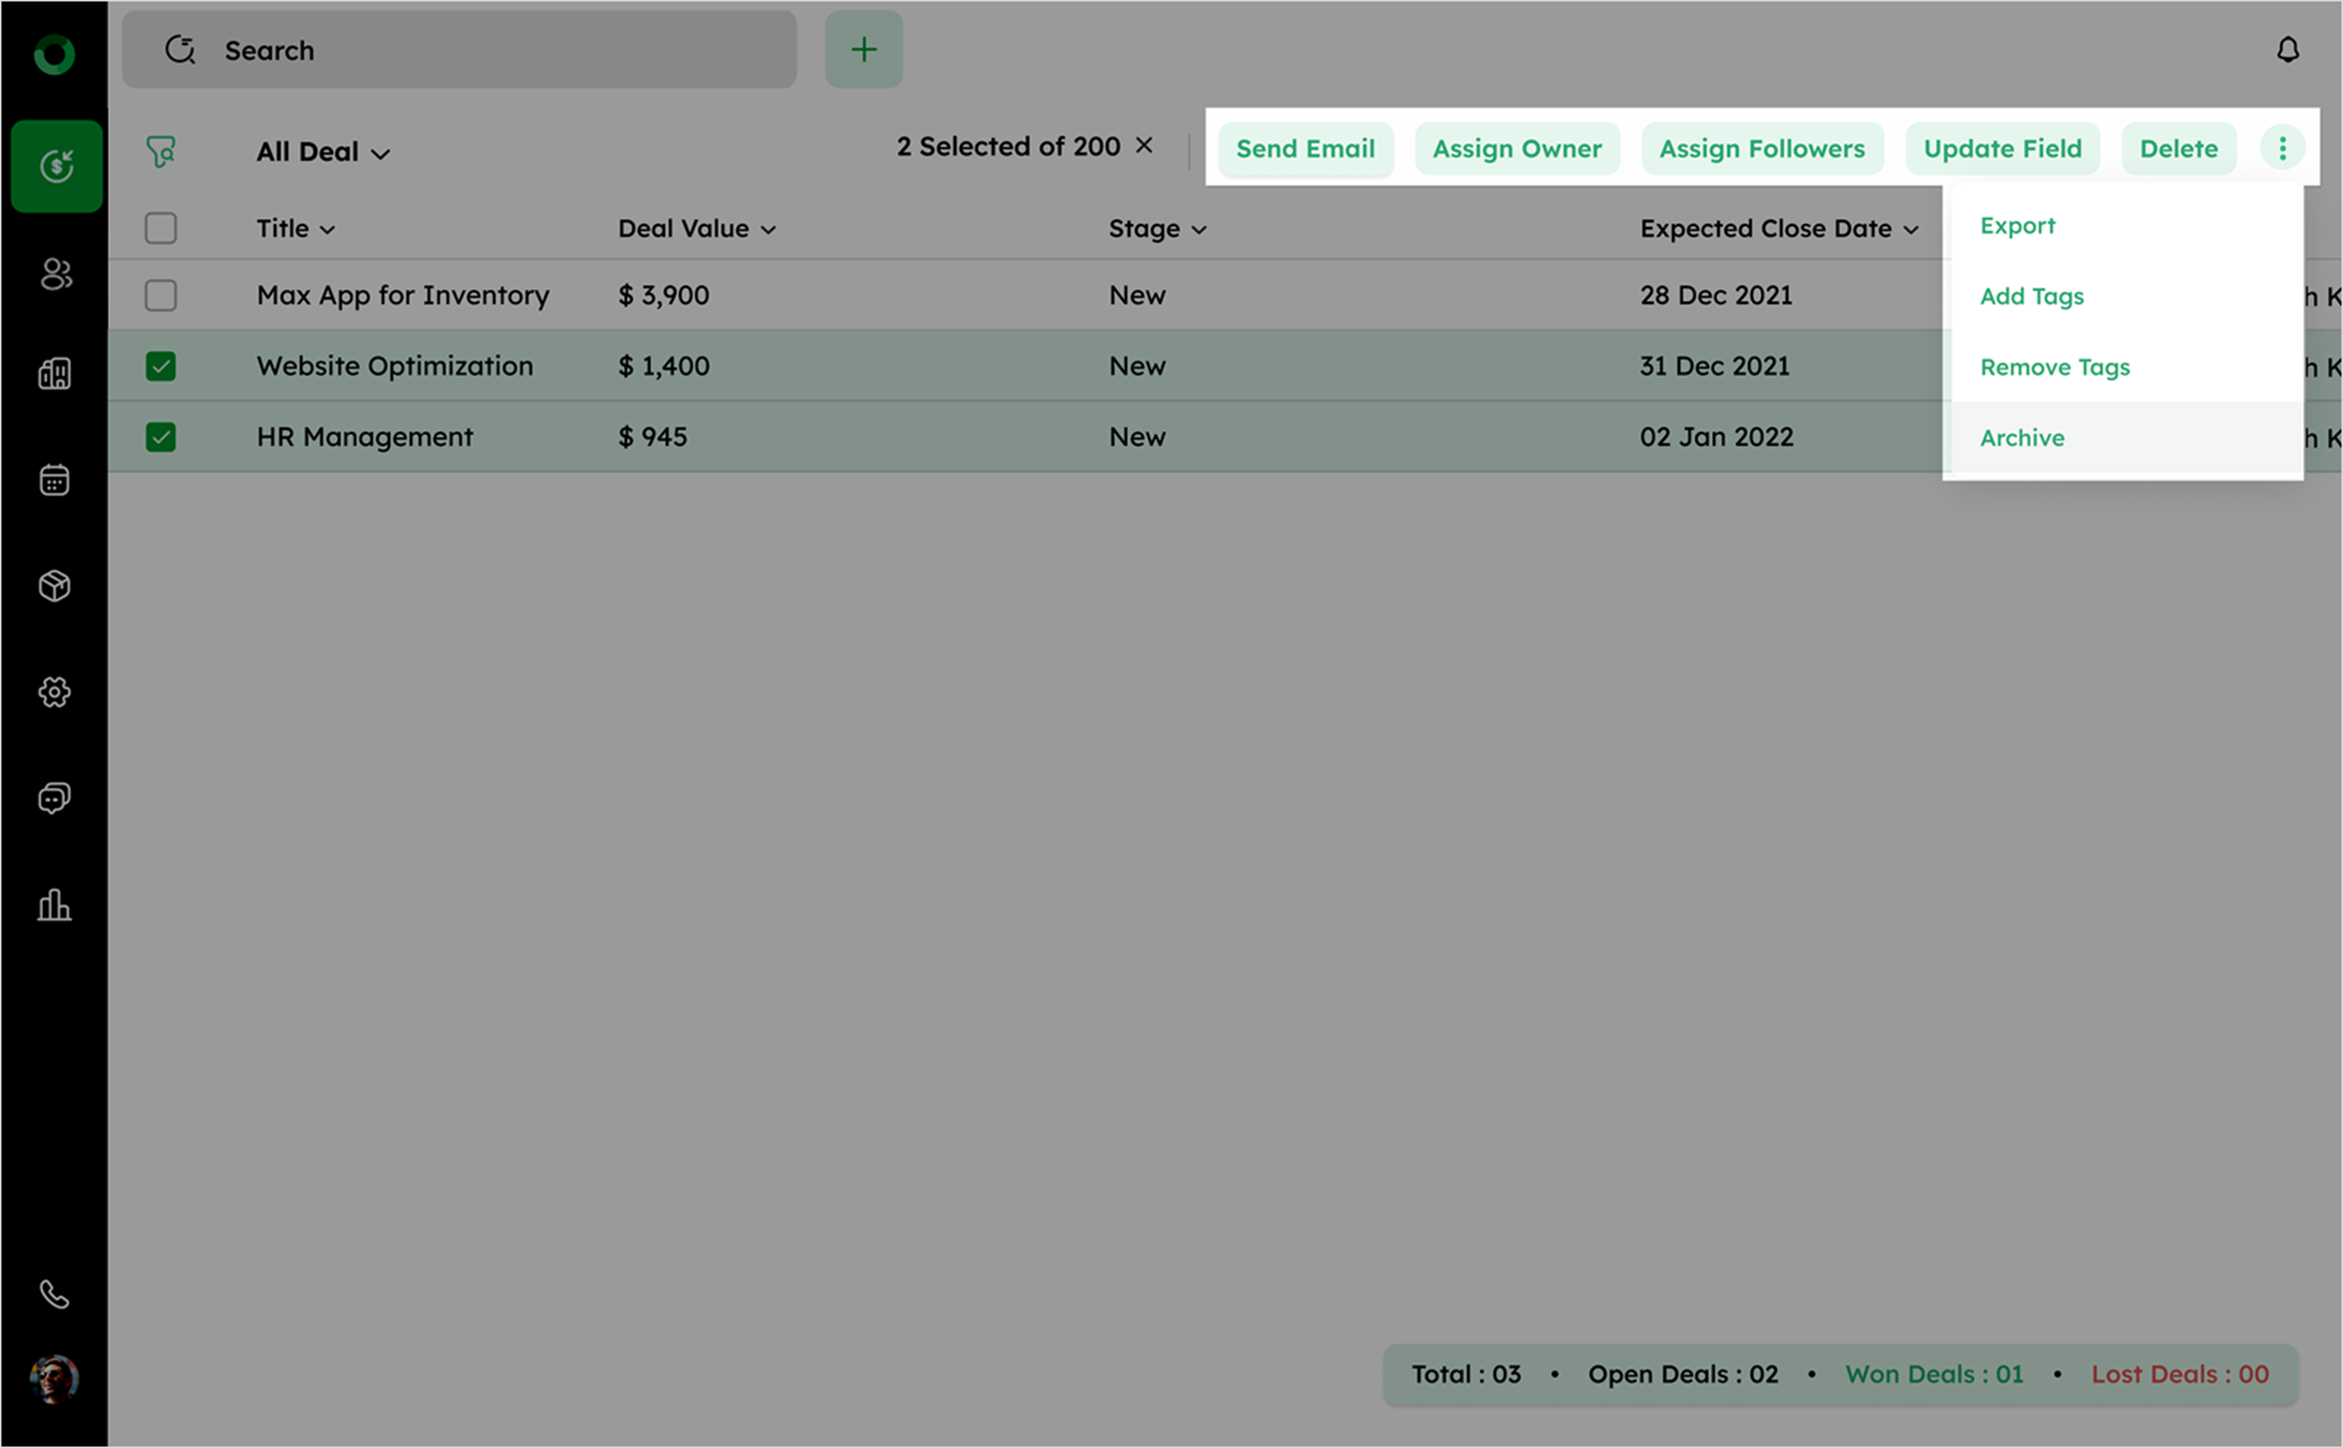Viewport: 2343px width, 1448px height.
Task: Open the Deals module in sidebar
Action: [55, 166]
